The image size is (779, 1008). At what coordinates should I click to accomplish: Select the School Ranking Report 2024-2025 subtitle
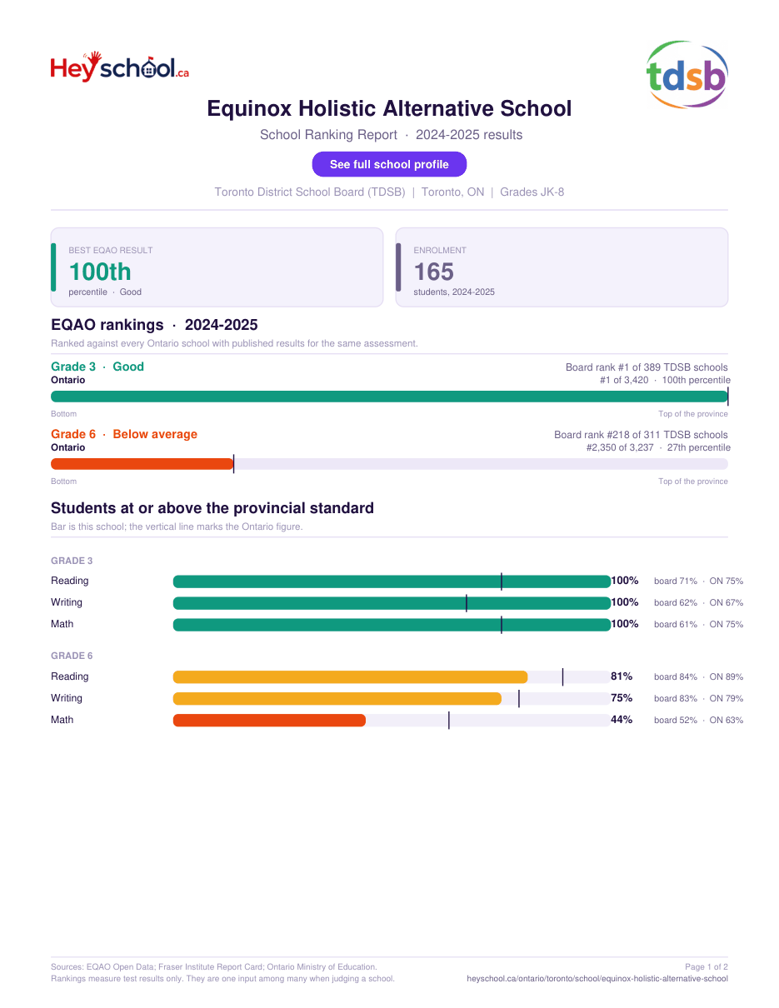pos(391,135)
